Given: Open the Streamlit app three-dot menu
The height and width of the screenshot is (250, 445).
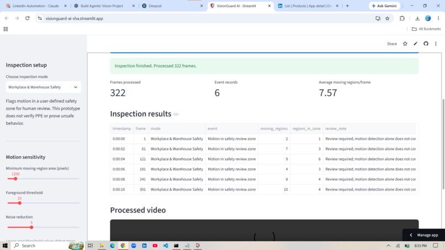Looking at the screenshot, I should (x=436, y=44).
